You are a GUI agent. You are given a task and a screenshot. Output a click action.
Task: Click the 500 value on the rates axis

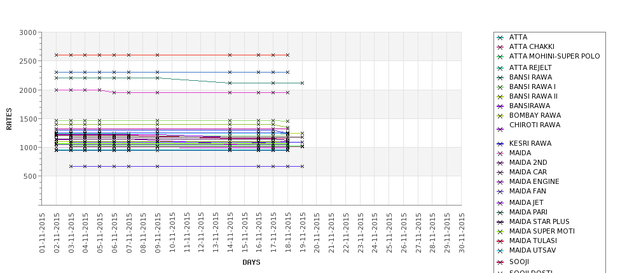coord(31,176)
